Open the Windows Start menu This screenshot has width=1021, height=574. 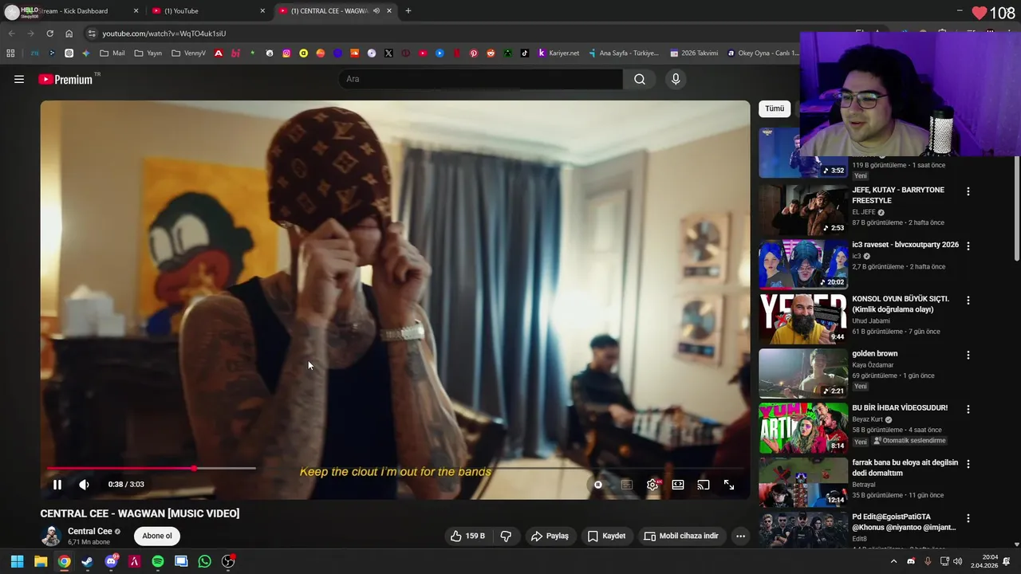[x=17, y=561]
